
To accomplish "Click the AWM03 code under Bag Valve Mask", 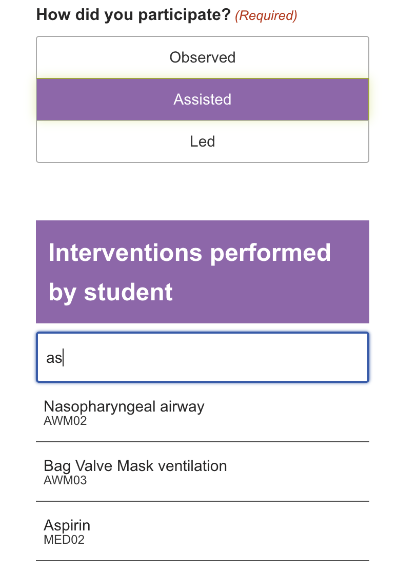I will click(x=65, y=481).
